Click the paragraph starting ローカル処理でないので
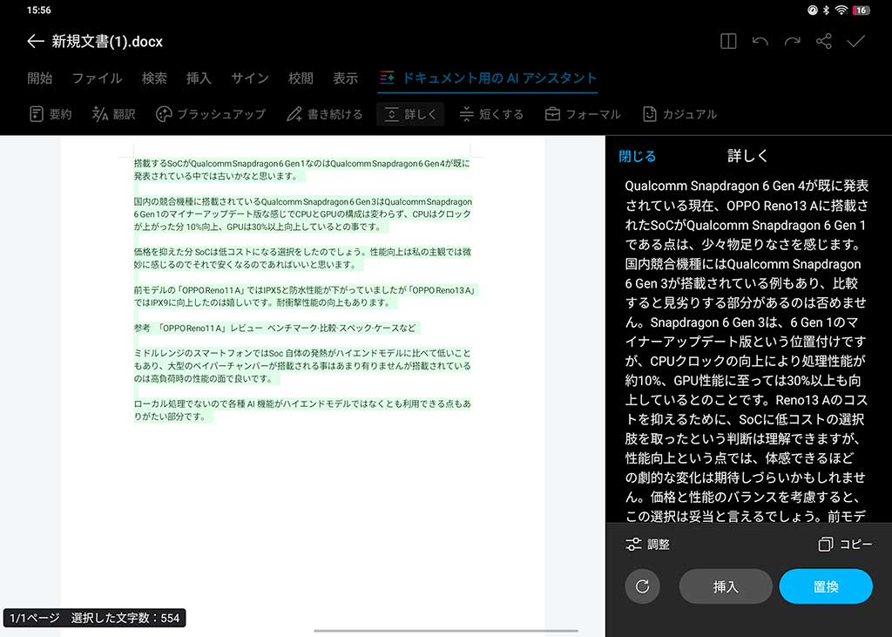892x637 pixels. coord(302,410)
